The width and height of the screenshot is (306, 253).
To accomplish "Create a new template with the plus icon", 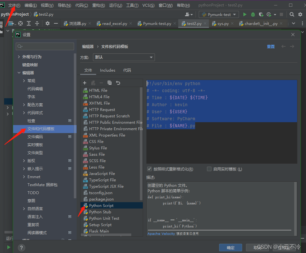I will tap(84, 83).
